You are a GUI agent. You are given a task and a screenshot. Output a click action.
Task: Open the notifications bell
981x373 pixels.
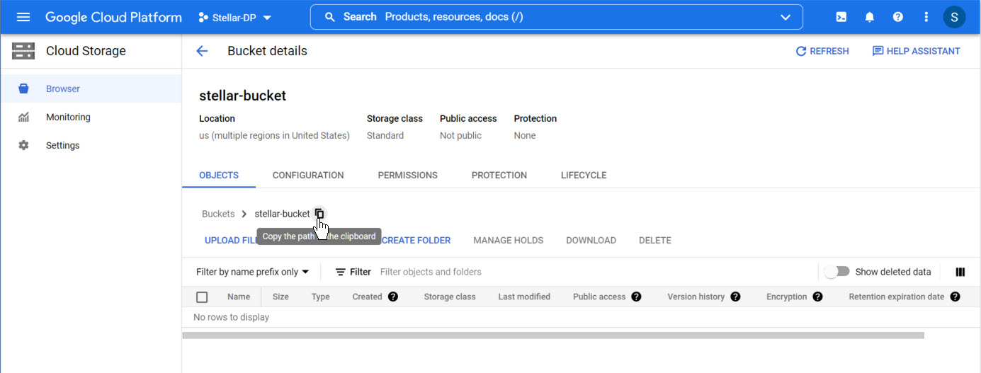870,17
